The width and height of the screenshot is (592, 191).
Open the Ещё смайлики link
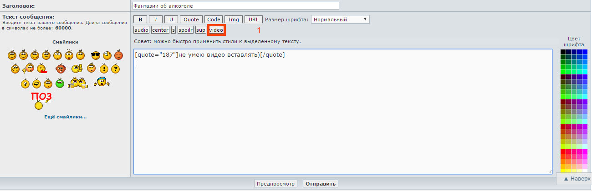[x=65, y=117]
